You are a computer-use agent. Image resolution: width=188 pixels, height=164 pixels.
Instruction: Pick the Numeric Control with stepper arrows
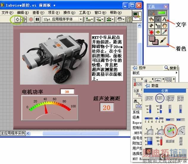[149, 98]
